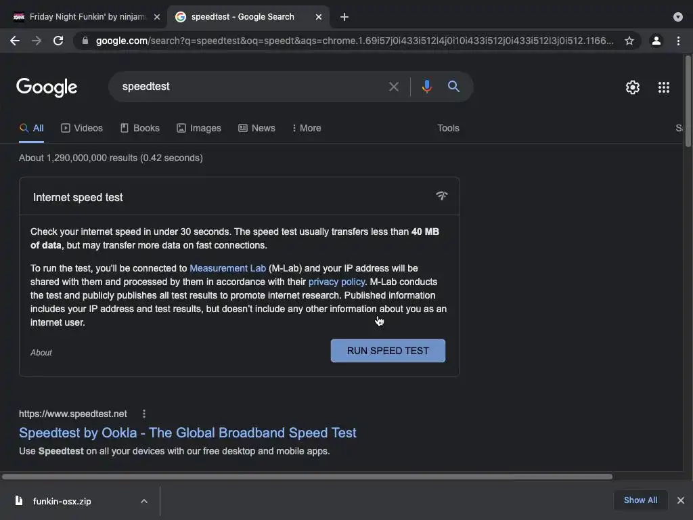Click the horizontal page scrollbar
Image resolution: width=693 pixels, height=520 pixels.
click(x=307, y=477)
